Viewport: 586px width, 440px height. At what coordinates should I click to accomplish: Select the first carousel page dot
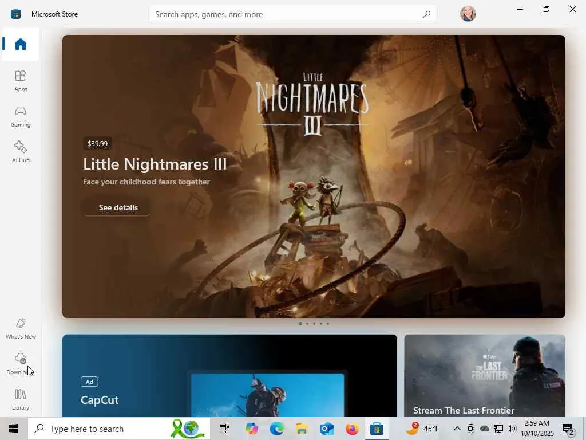300,324
